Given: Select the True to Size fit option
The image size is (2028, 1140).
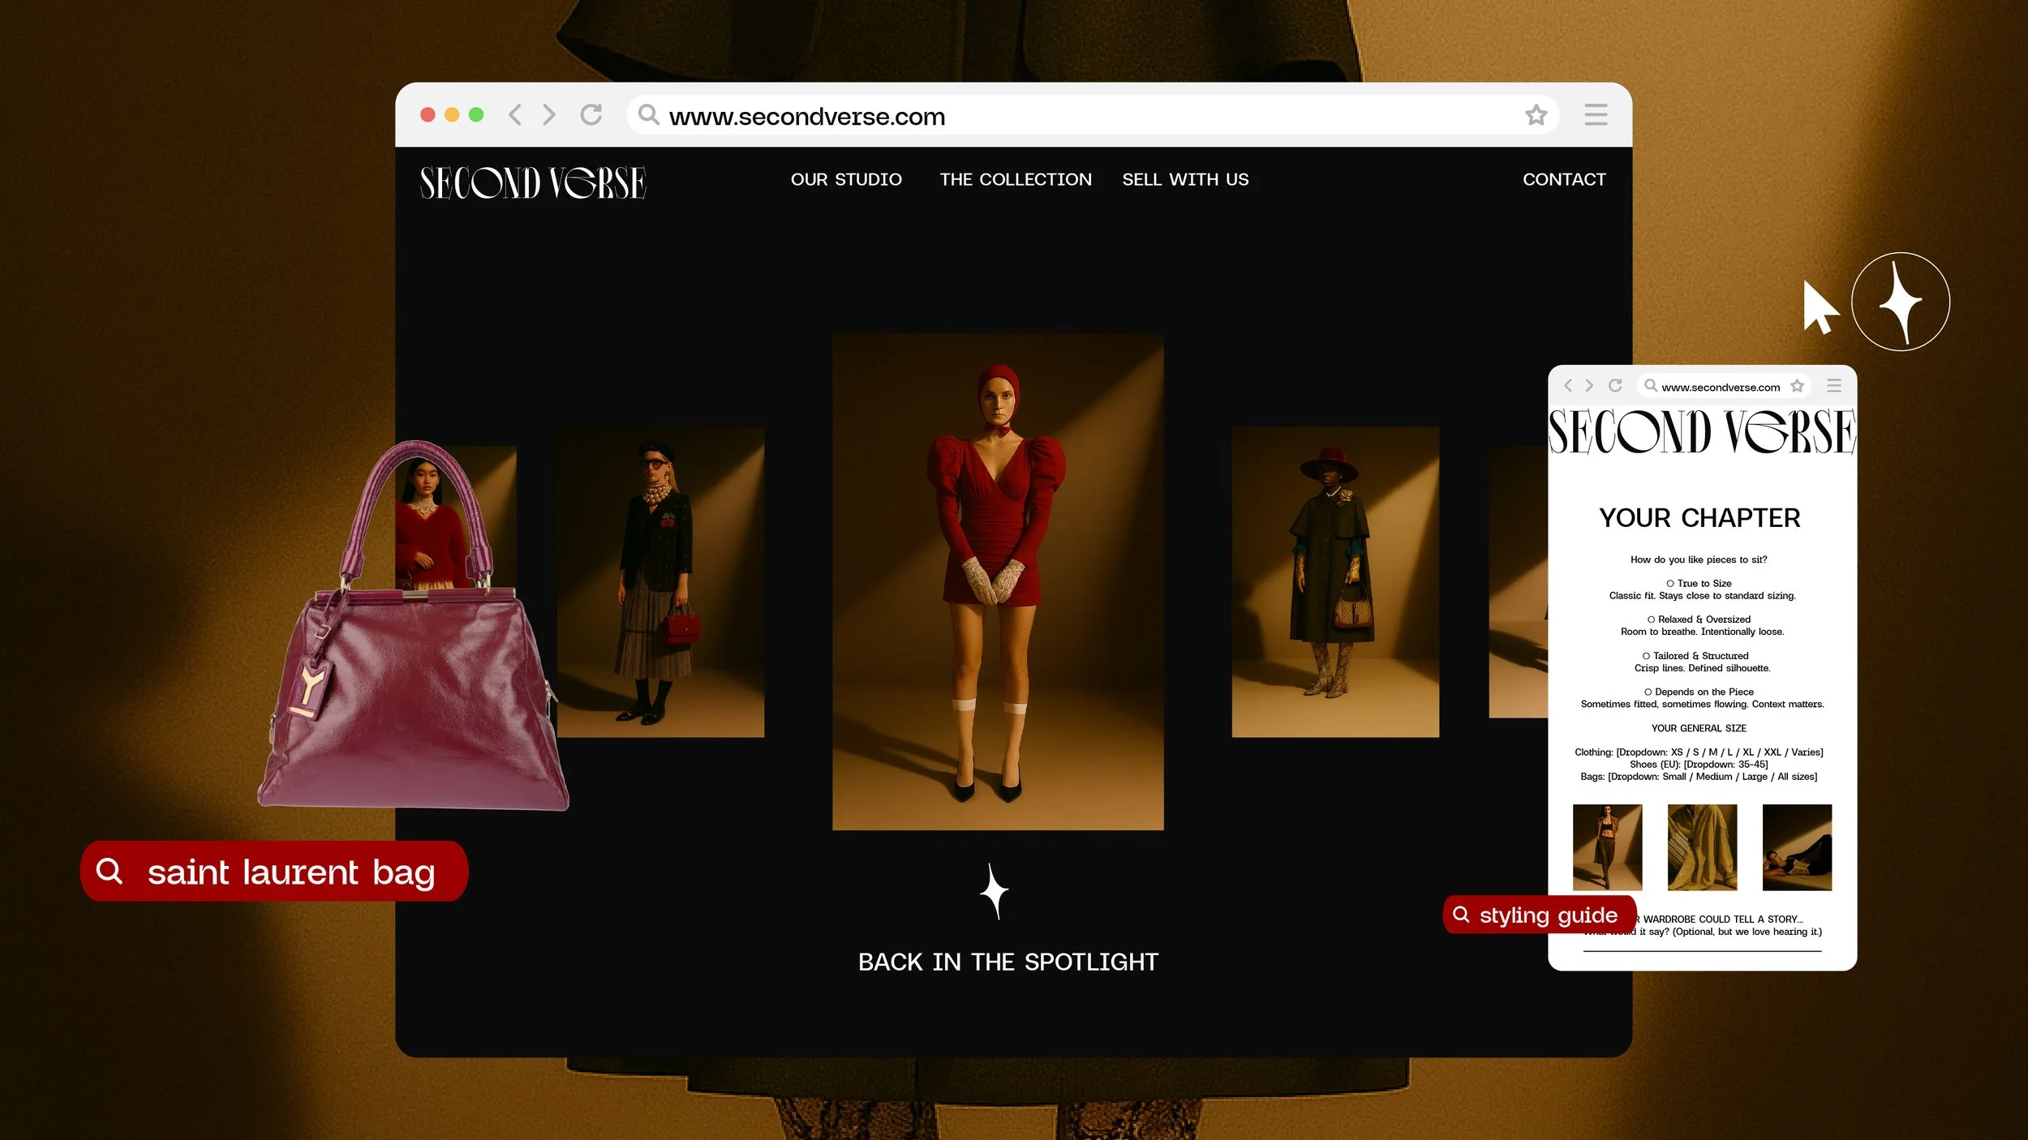Looking at the screenshot, I should point(1669,583).
